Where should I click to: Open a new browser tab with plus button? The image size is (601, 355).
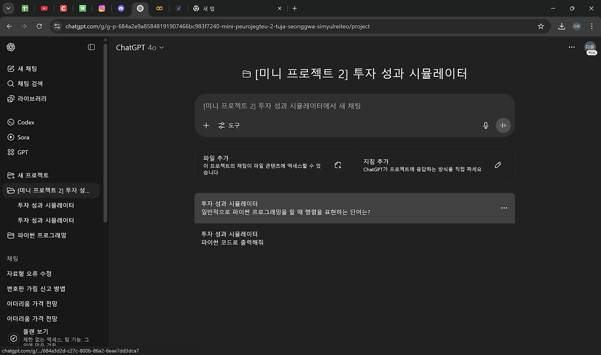pyautogui.click(x=294, y=8)
